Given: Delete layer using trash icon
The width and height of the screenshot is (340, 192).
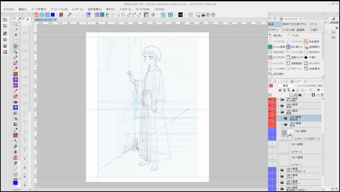Looking at the screenshot, I should [x=322, y=95].
